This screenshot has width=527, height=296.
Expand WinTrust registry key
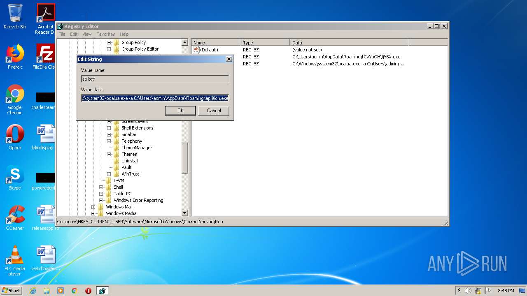[x=109, y=174]
